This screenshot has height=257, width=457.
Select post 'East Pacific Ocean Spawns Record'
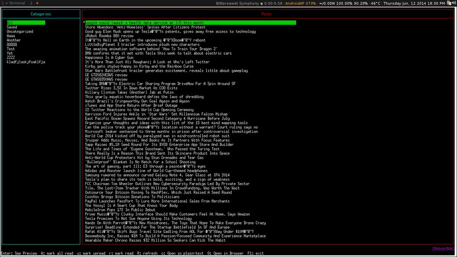point(157,119)
